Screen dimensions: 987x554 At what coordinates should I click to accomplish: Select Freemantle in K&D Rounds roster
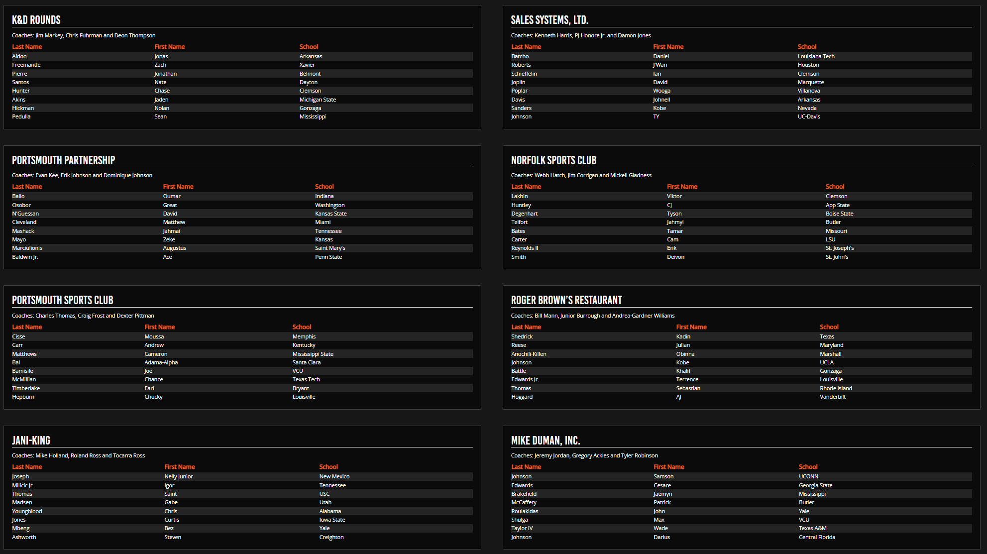click(26, 65)
